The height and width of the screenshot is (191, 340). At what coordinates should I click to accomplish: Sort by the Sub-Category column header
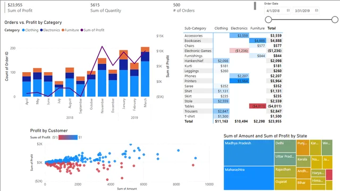[x=195, y=28]
